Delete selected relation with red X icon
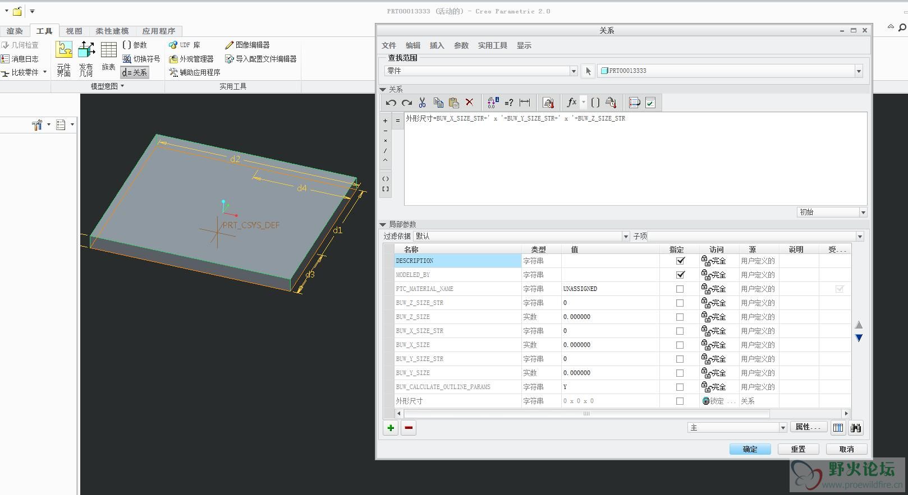 tap(470, 103)
